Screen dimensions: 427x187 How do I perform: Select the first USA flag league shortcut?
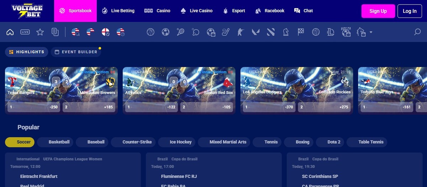(x=75, y=32)
